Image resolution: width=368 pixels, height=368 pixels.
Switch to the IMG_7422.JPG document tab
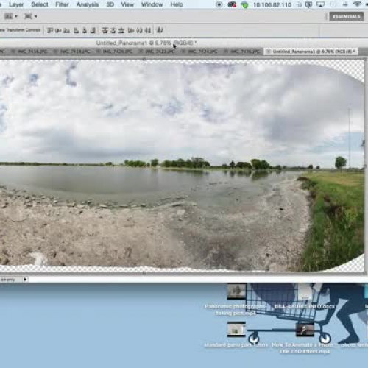(x=158, y=52)
